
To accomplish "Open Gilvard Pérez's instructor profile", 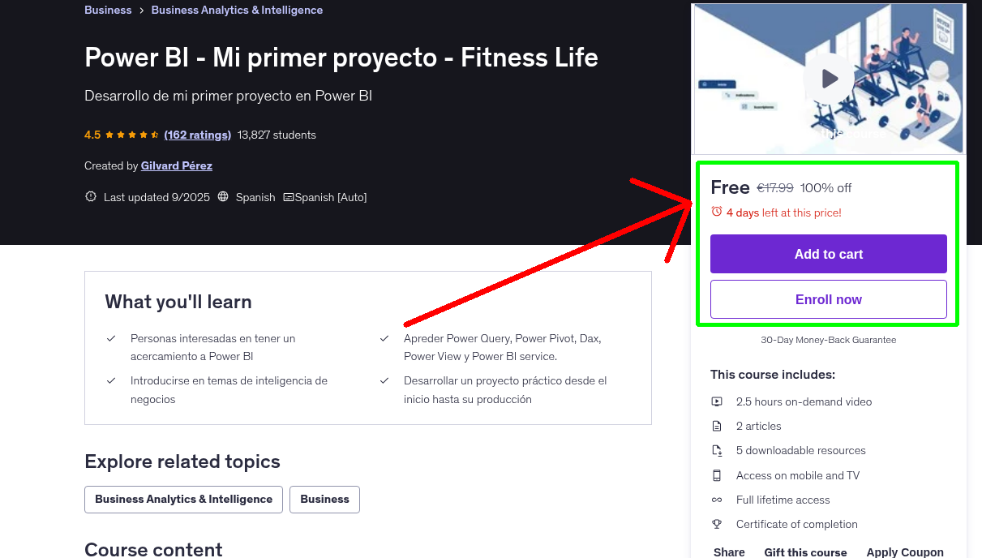I will click(x=176, y=165).
